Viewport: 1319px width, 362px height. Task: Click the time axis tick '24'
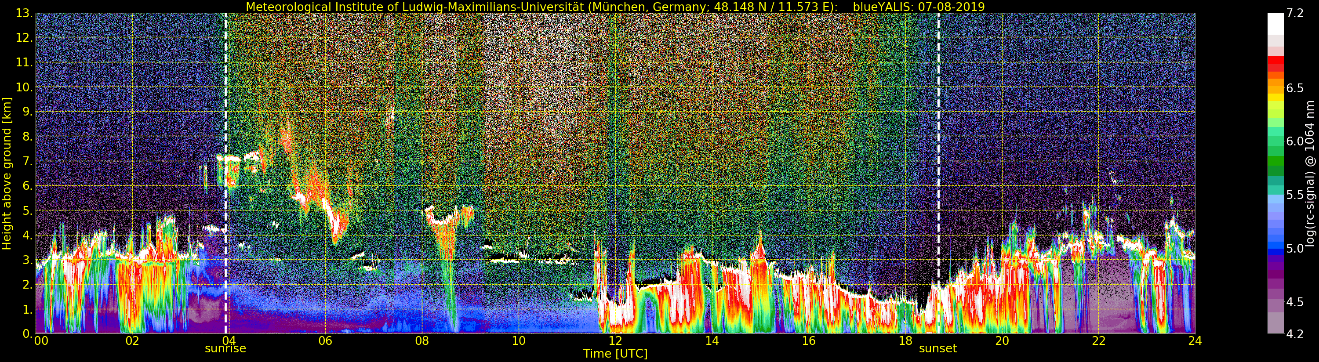coord(1195,340)
